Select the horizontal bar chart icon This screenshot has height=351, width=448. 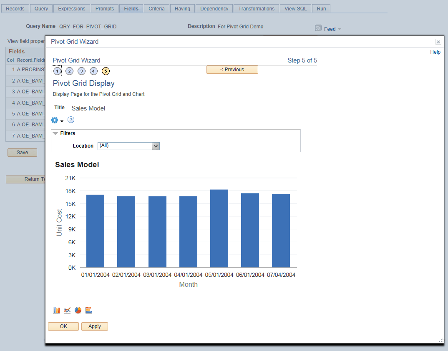tap(88, 310)
